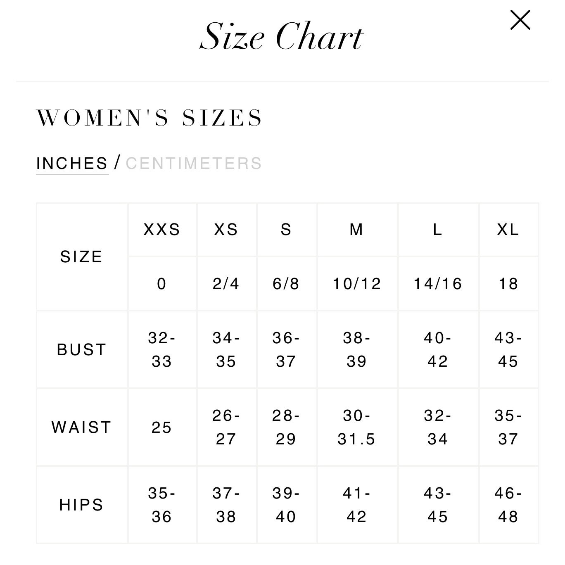Click the WAIST row label
This screenshot has height=565, width=565.
[82, 427]
